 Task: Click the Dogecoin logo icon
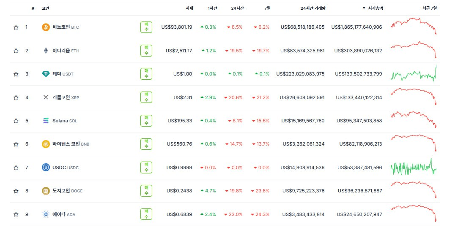[46, 191]
